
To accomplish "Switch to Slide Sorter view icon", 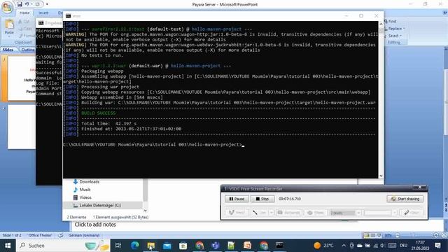I will point(373,235).
